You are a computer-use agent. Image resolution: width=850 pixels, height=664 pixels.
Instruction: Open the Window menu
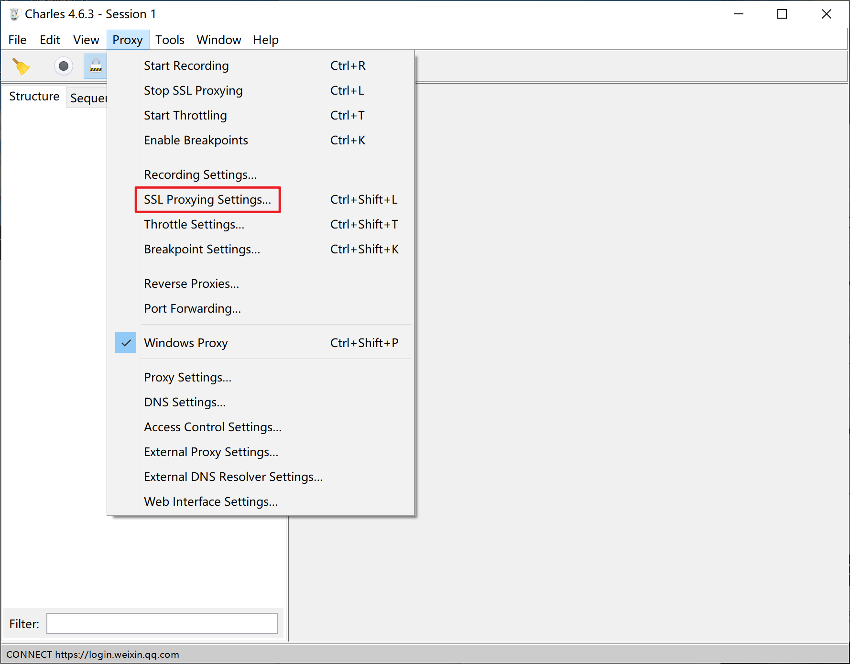[x=219, y=40]
